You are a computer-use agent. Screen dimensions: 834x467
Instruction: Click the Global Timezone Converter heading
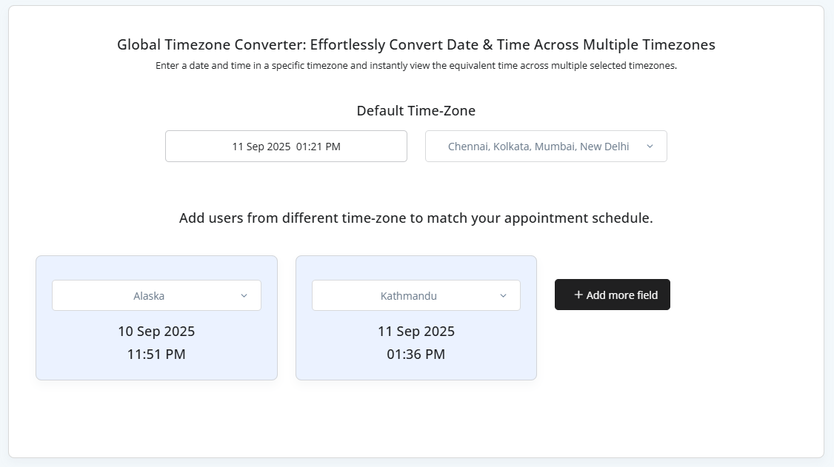click(416, 44)
